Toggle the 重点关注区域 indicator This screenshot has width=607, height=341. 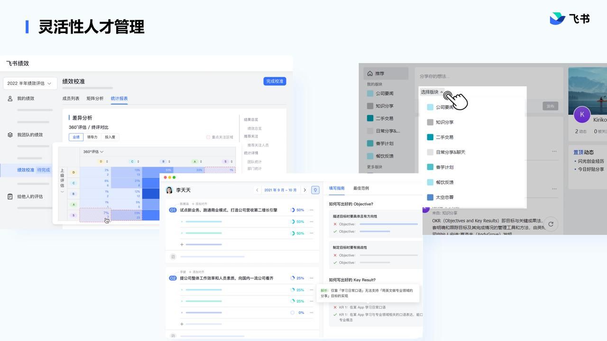click(220, 137)
